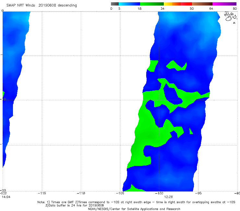Click the "3)Data buffer is 24 hrs" note

pos(75,205)
